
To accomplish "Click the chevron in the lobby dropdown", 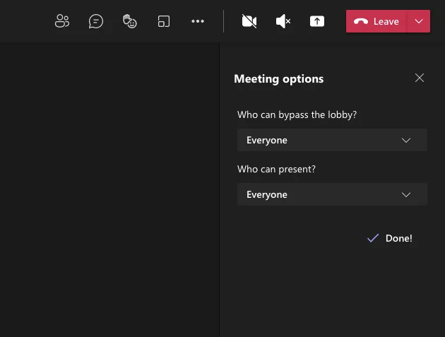I will pos(406,140).
